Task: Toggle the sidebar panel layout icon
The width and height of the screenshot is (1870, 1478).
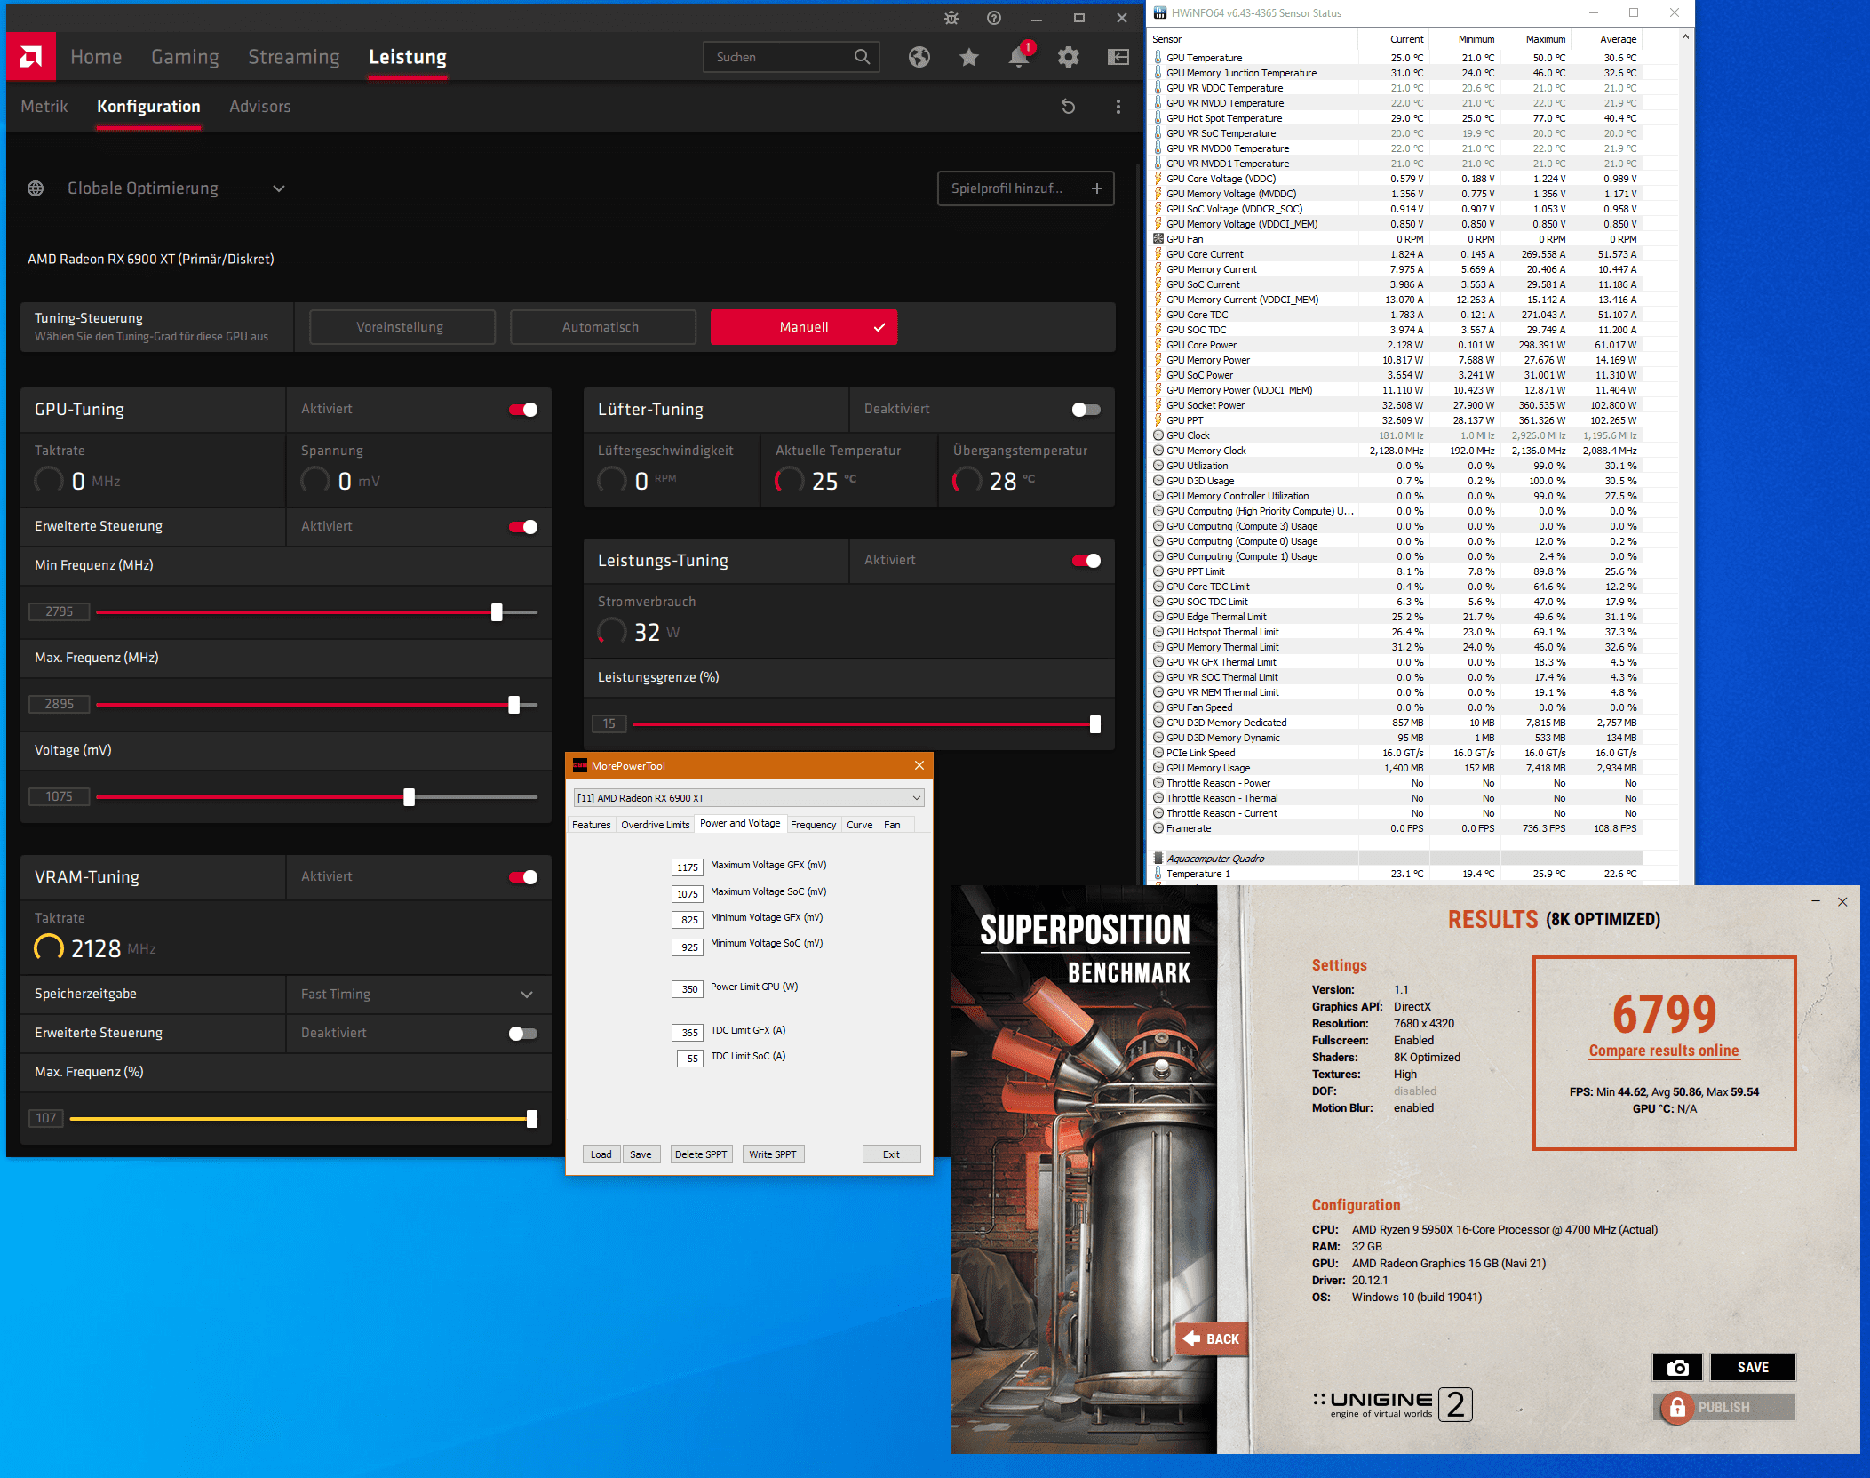Action: pyautogui.click(x=1118, y=57)
